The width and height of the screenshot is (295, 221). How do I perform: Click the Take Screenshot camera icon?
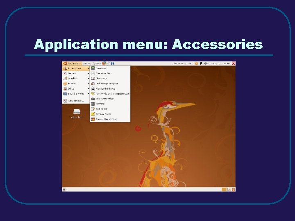93,99
